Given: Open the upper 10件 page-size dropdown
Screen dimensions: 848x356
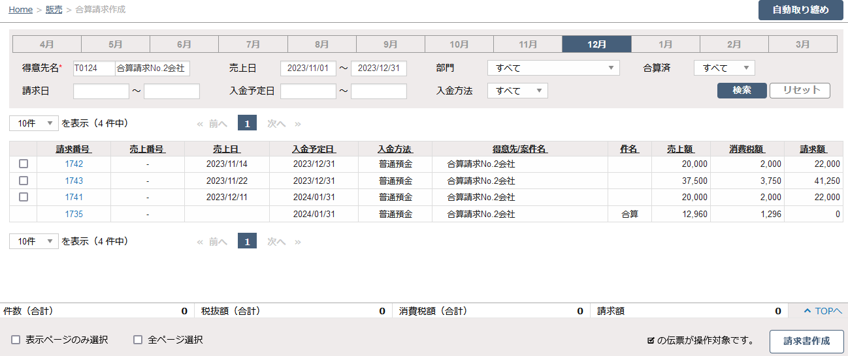Looking at the screenshot, I should (34, 123).
